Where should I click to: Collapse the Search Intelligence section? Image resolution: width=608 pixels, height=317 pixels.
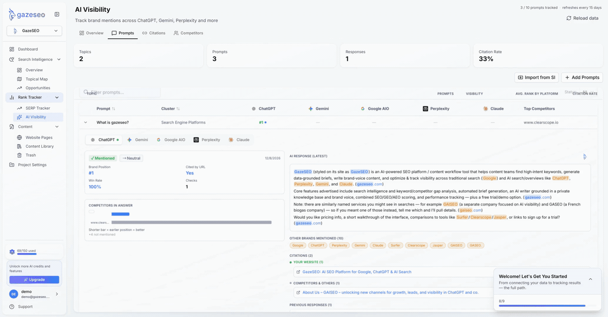click(59, 60)
